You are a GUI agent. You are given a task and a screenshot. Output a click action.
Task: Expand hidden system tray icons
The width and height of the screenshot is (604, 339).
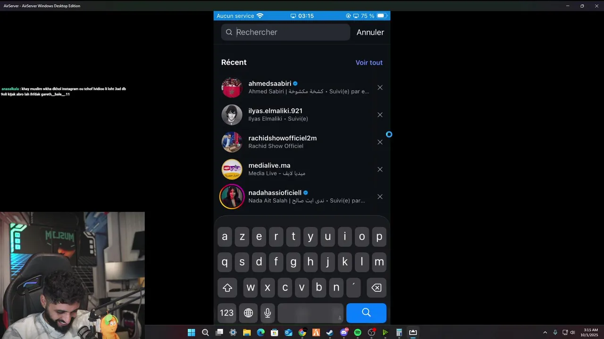click(545, 332)
